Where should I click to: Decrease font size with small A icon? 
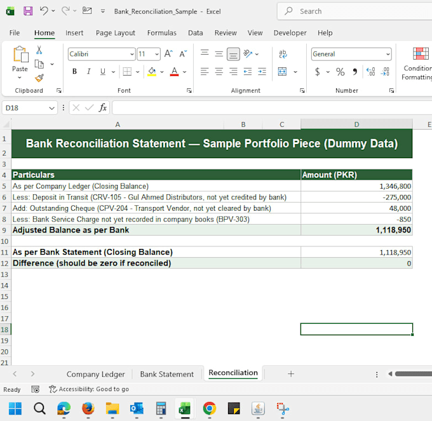click(183, 53)
